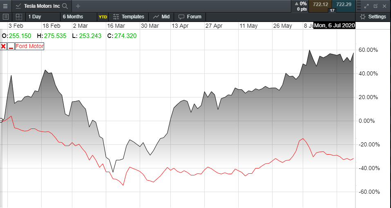Add a new chart tab with plus
The width and height of the screenshot is (391, 208).
(x=78, y=6)
